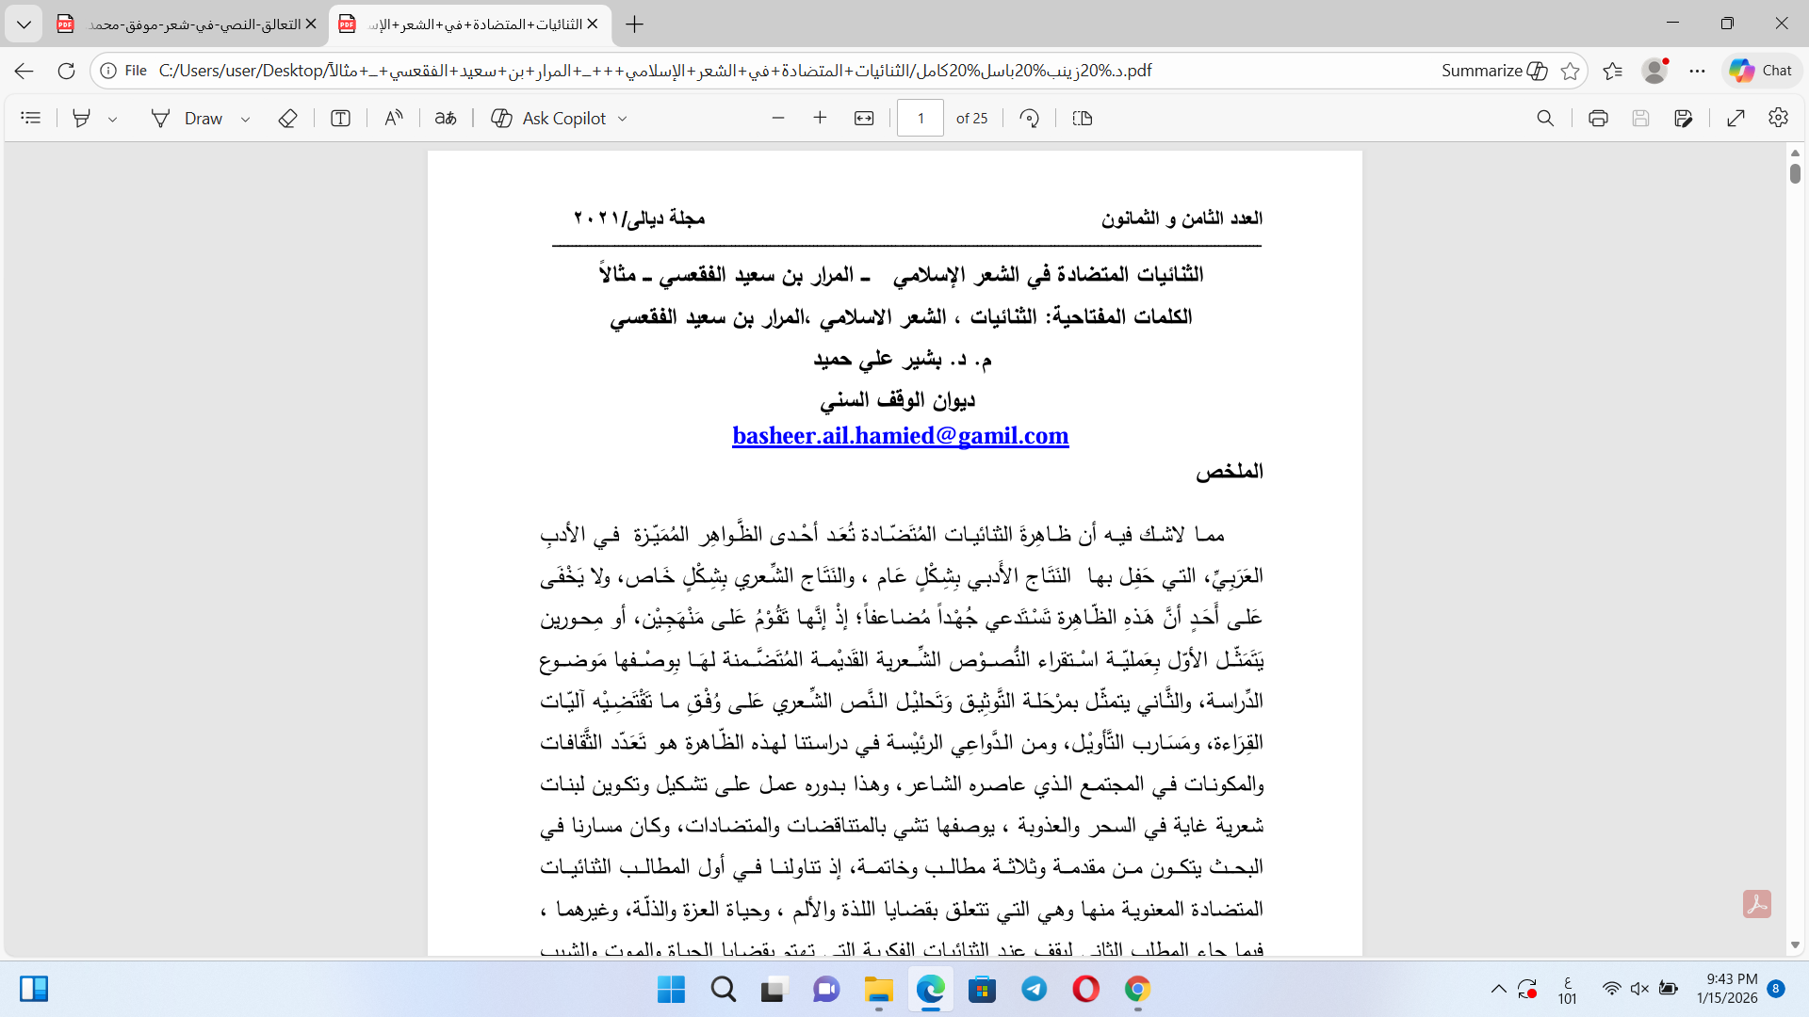This screenshot has width=1809, height=1017.
Task: Click the Save As icon
Action: pos(1684,118)
